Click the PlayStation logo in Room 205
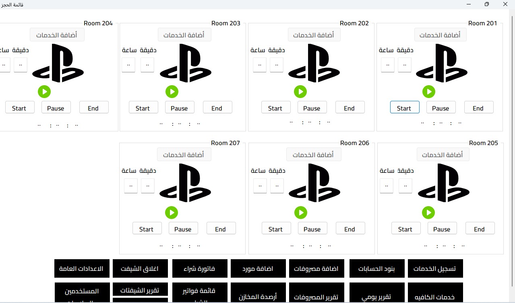This screenshot has height=303, width=515. (x=444, y=183)
